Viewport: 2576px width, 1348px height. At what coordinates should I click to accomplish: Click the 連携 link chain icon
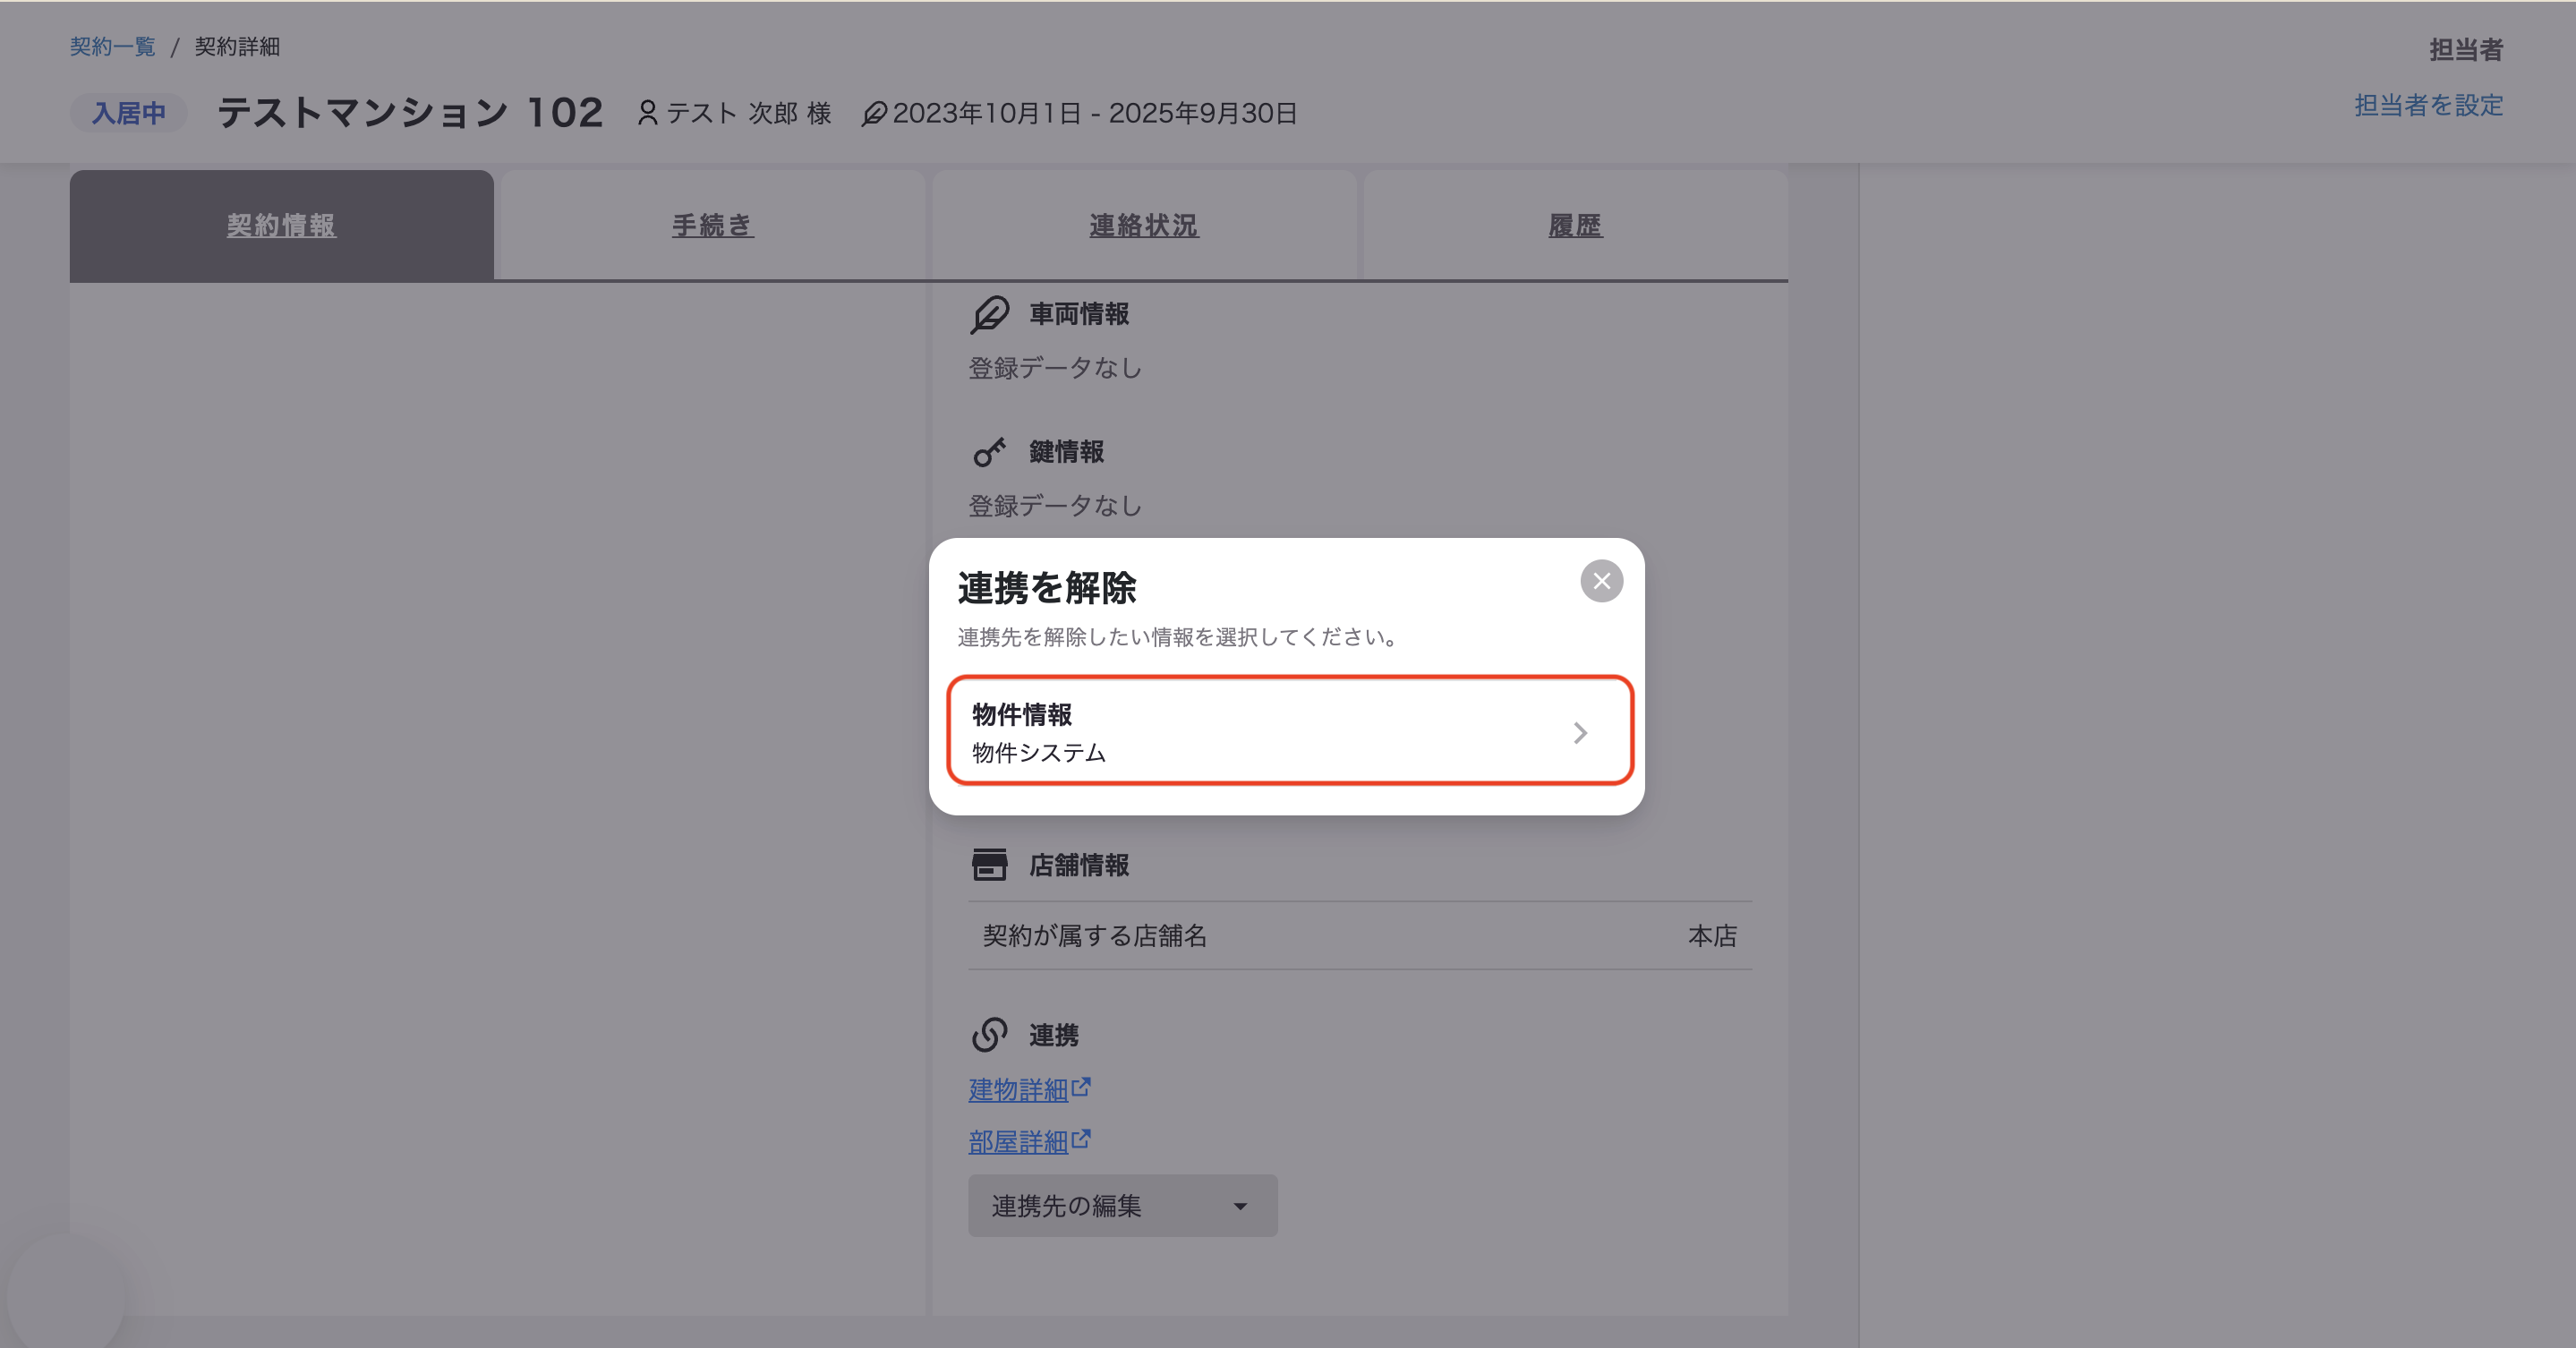click(989, 1034)
